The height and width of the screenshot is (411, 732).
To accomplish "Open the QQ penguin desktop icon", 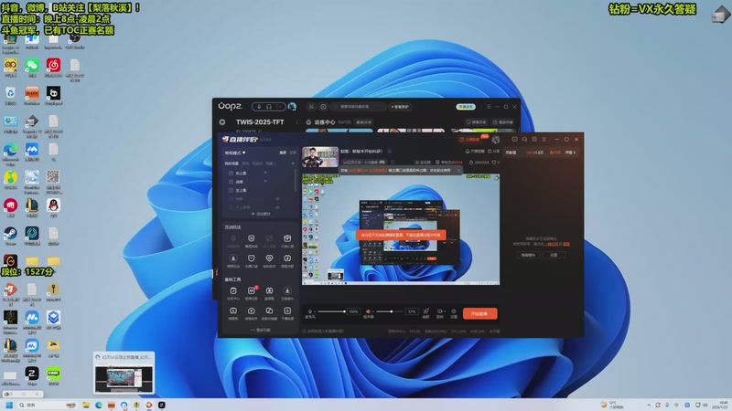I will coord(53,205).
